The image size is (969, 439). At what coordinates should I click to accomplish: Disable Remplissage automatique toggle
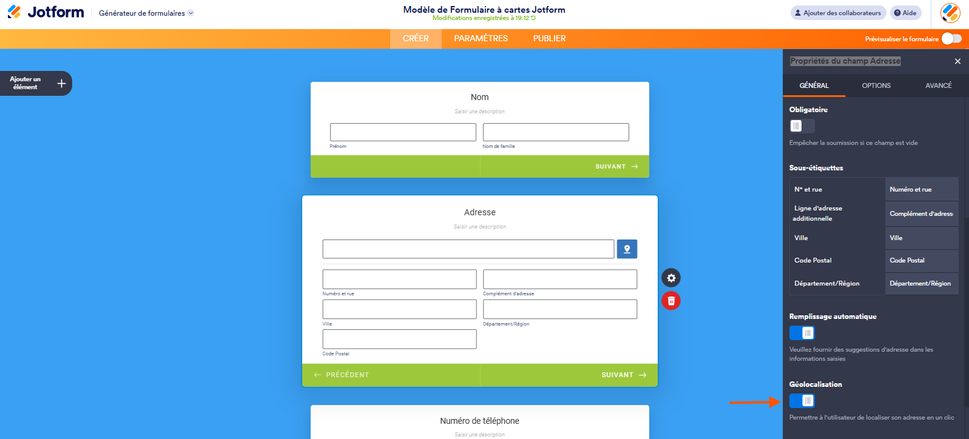click(x=802, y=333)
